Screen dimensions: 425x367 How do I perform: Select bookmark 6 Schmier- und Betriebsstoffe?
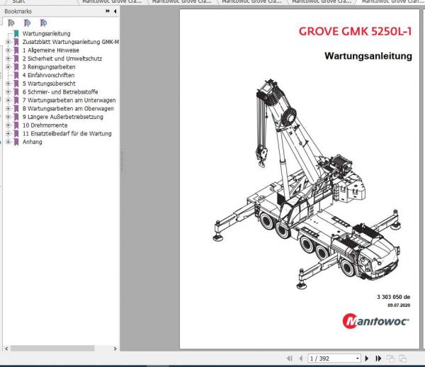click(60, 92)
